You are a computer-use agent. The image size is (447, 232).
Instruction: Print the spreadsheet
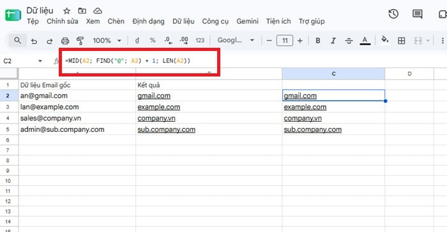[65, 41]
